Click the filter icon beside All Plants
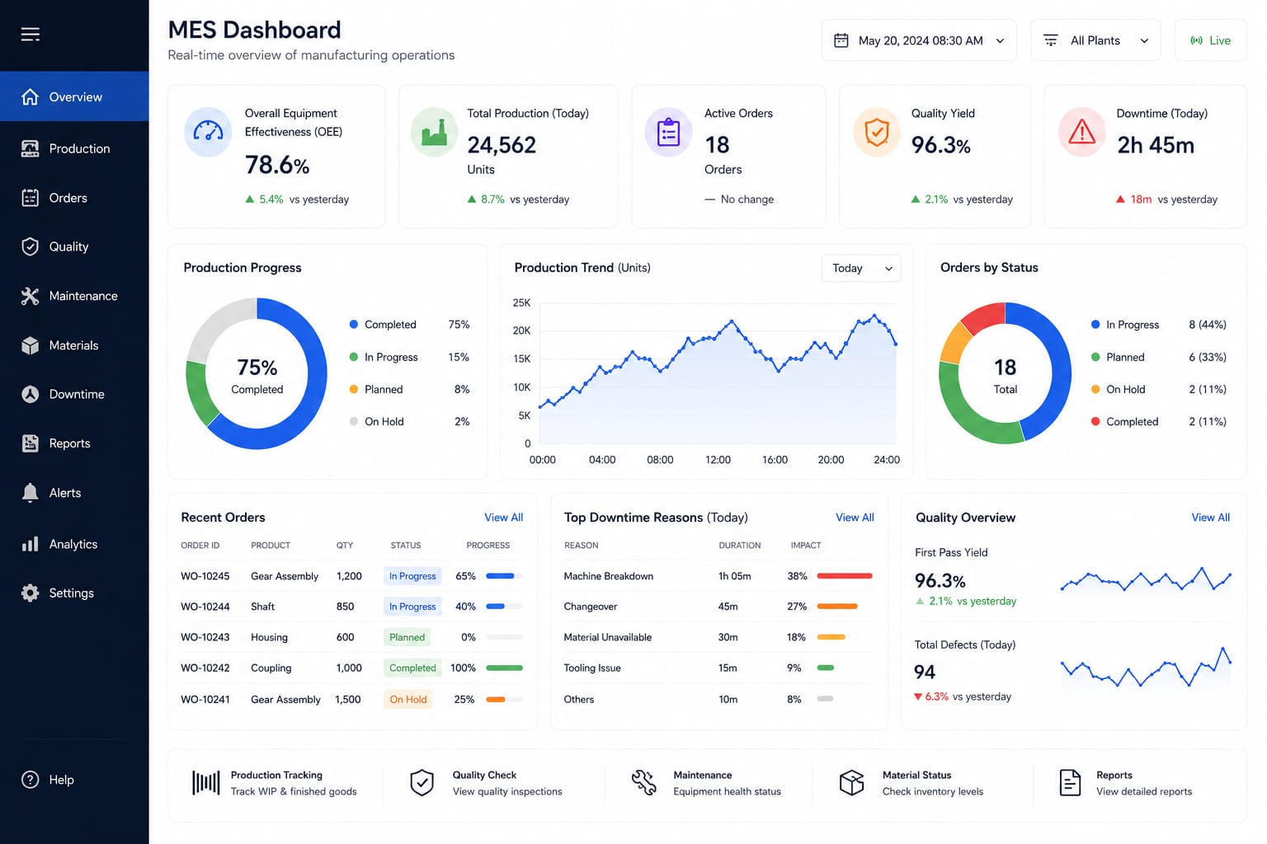Image resolution: width=1267 pixels, height=844 pixels. tap(1051, 40)
